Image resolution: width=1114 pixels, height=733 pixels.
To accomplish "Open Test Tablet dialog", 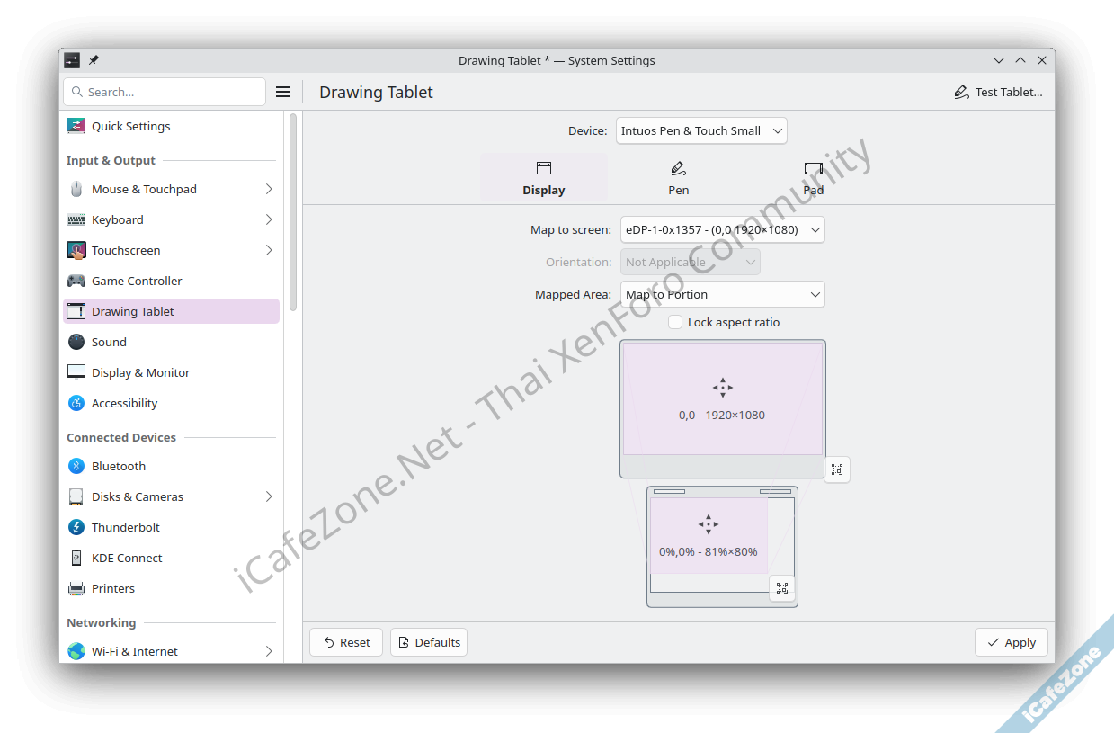I will click(998, 92).
